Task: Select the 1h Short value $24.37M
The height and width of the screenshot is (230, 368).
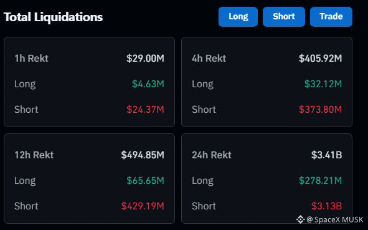Action: [145, 110]
